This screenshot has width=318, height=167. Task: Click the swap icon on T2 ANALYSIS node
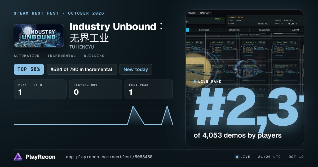[x=291, y=42]
